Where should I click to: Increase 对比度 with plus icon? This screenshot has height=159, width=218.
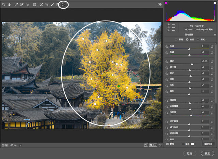212,68
